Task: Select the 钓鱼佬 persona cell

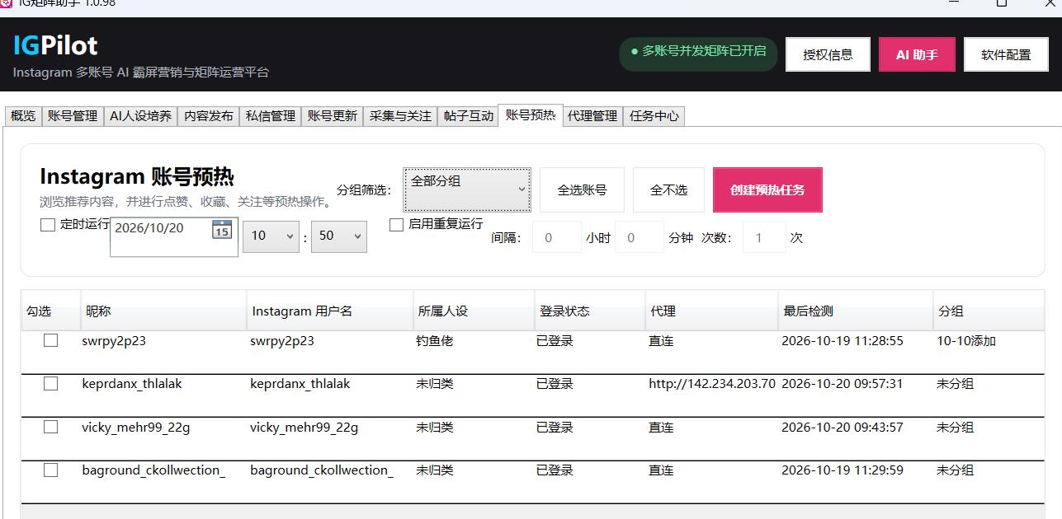Action: pos(435,341)
